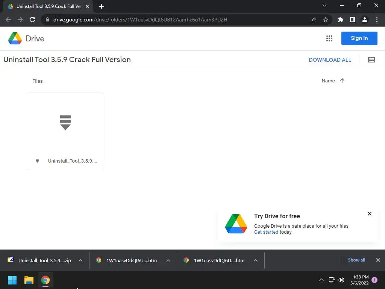This screenshot has width=385, height=289.
Task: Close the downloads bar
Action: (x=378, y=260)
